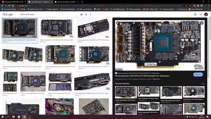The width and height of the screenshot is (211, 119).
Task: Click the browser address bar
Action: 101,6
